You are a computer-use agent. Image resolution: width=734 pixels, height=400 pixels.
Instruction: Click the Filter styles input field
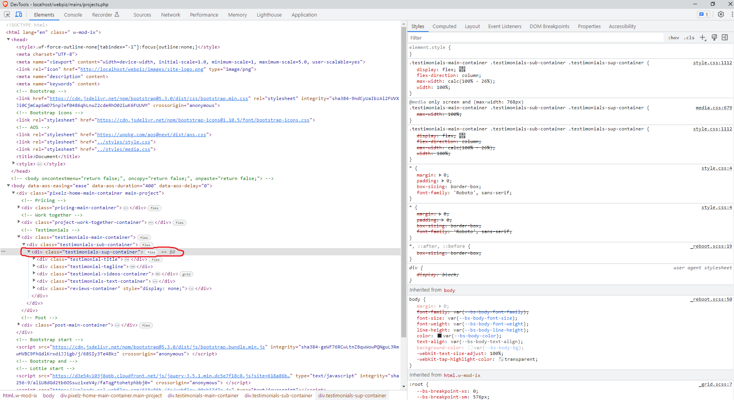coord(535,38)
